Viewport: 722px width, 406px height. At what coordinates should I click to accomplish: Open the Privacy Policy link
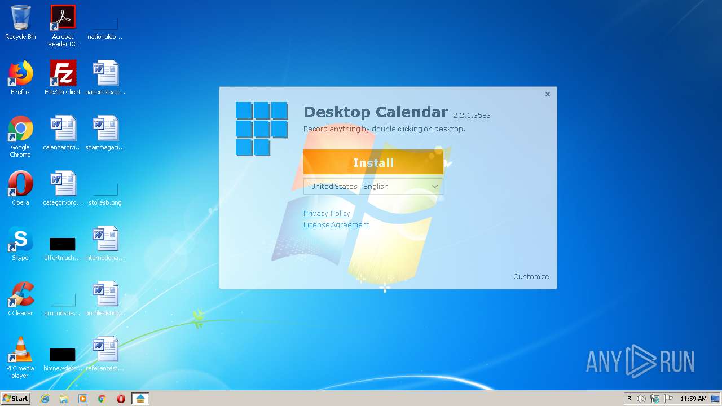[327, 213]
